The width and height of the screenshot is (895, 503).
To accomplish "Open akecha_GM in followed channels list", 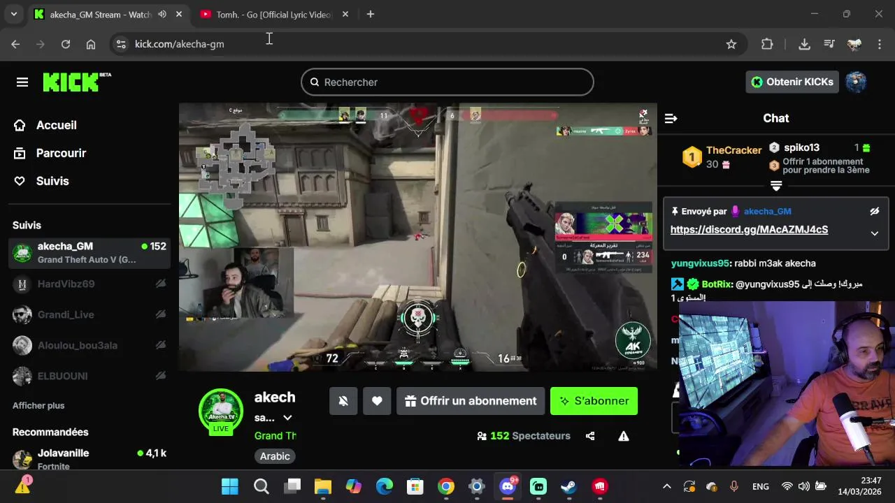I will 89,252.
